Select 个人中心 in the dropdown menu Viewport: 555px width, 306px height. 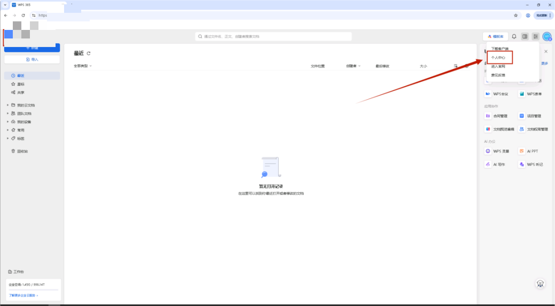[499, 58]
